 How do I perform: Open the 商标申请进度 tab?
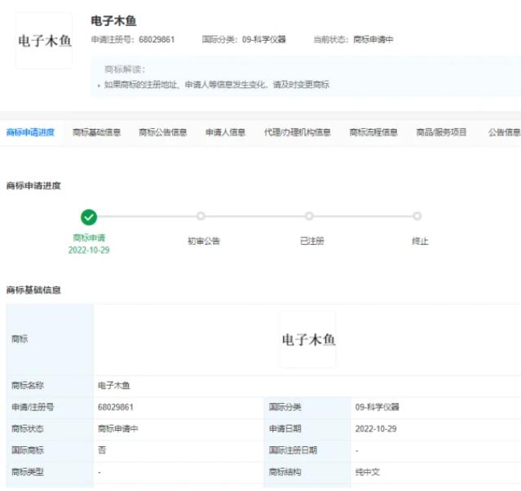click(30, 132)
